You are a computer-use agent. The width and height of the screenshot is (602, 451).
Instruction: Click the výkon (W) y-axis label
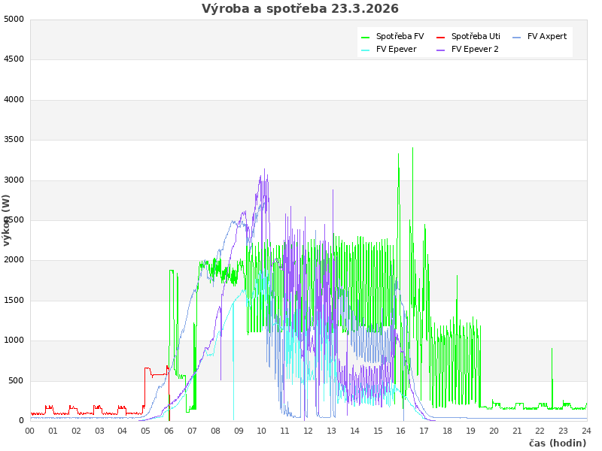(x=7, y=220)
